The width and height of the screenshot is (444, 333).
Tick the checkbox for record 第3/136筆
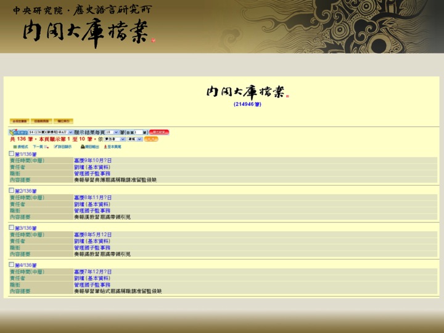[11, 228]
